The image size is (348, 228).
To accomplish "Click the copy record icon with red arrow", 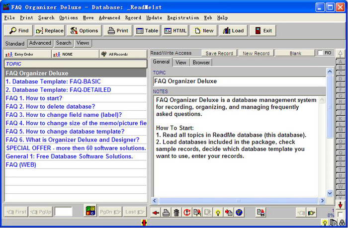I will (197, 213).
